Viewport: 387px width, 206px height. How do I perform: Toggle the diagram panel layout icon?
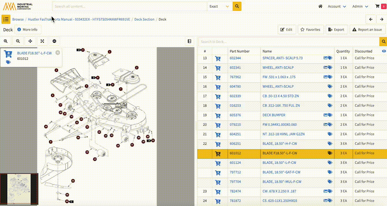189,41
